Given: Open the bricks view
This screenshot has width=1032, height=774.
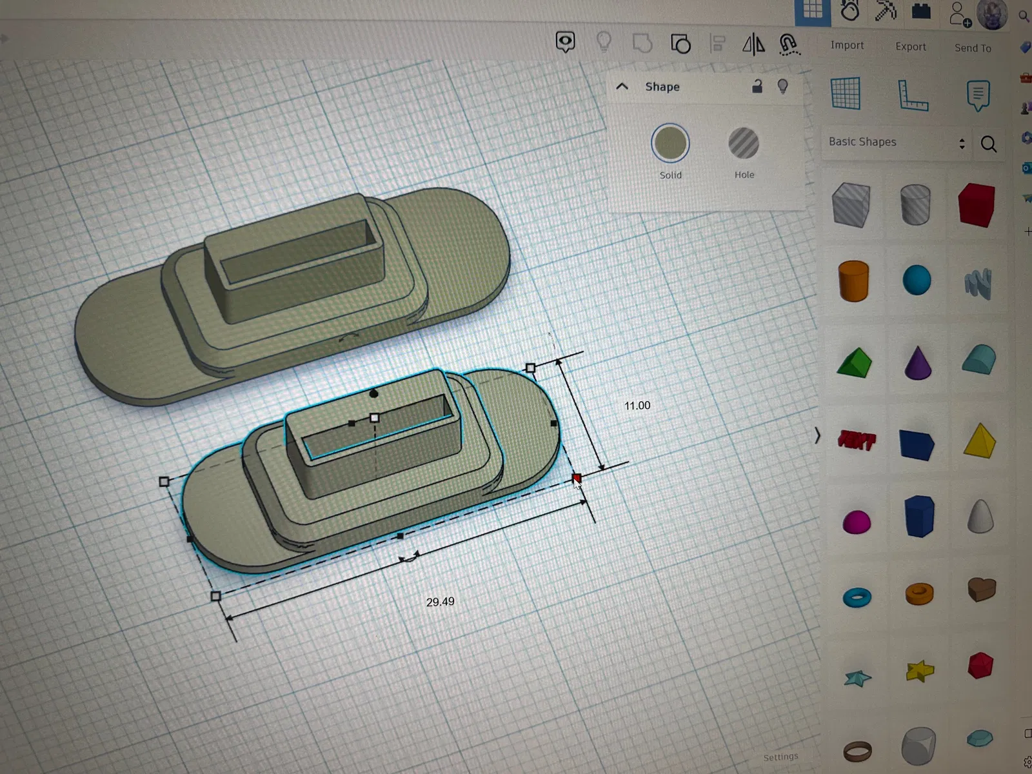Looking at the screenshot, I should pyautogui.click(x=921, y=12).
